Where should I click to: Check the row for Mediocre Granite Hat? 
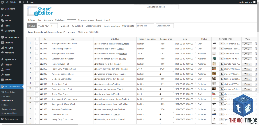point(37,79)
